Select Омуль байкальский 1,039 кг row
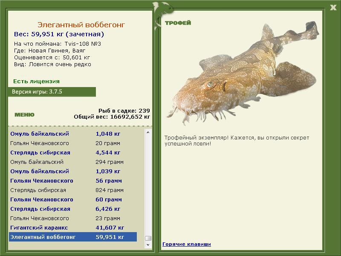This screenshot has width=341, height=256. coord(73,172)
